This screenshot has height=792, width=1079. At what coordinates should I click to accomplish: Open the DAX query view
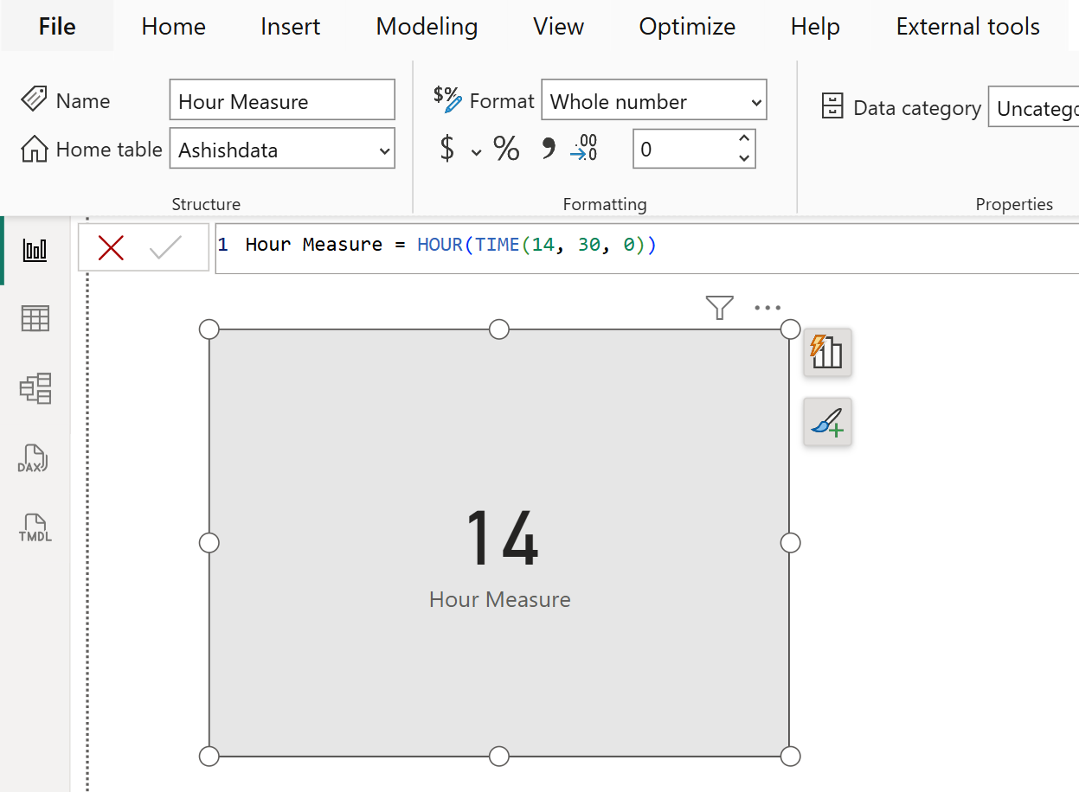click(x=35, y=458)
